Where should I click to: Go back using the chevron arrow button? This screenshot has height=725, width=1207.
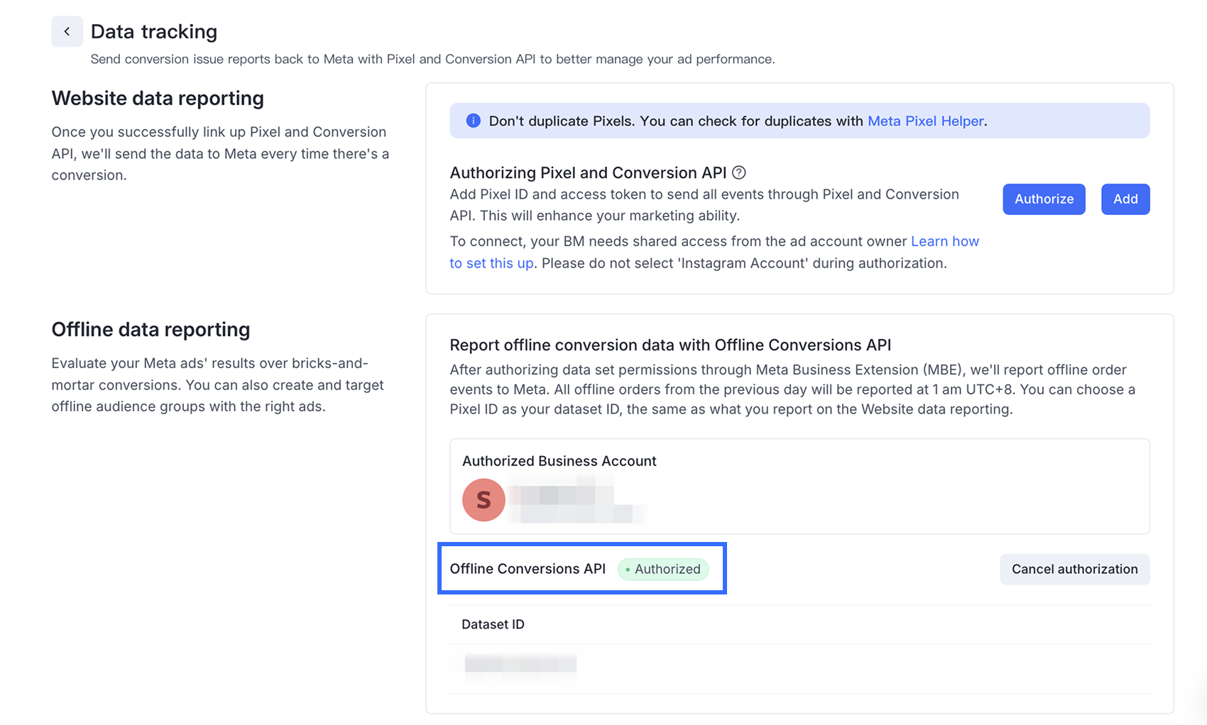tap(67, 31)
